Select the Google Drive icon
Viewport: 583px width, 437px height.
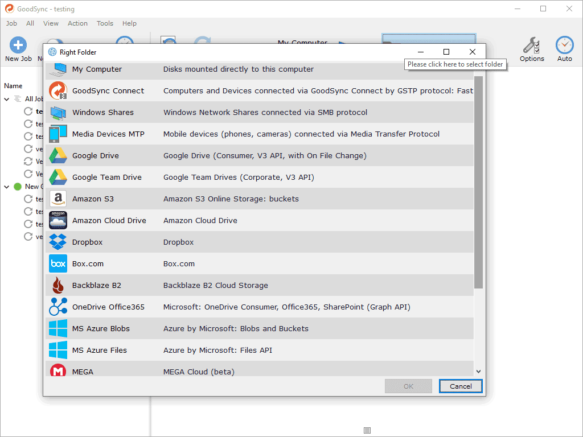pyautogui.click(x=58, y=156)
